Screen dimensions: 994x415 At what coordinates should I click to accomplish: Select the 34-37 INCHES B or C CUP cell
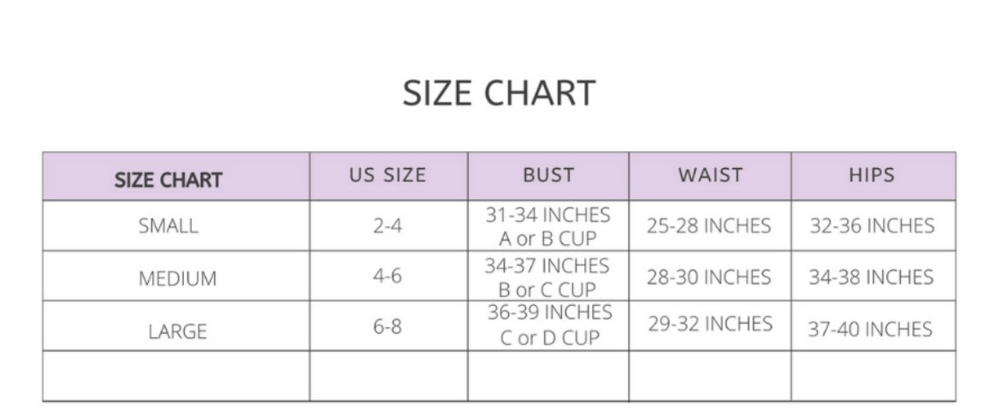[x=547, y=277]
